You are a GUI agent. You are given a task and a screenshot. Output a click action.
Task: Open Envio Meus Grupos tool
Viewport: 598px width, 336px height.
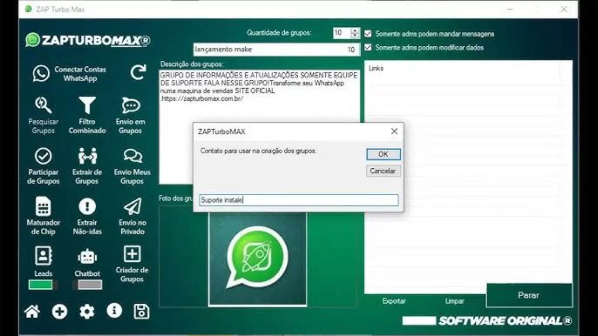132,166
